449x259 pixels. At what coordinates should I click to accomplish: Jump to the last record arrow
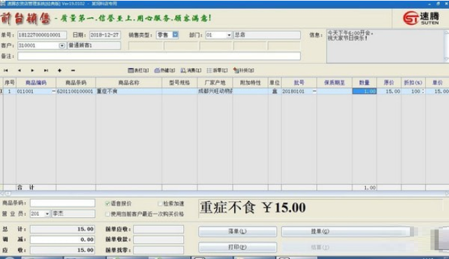[46, 71]
